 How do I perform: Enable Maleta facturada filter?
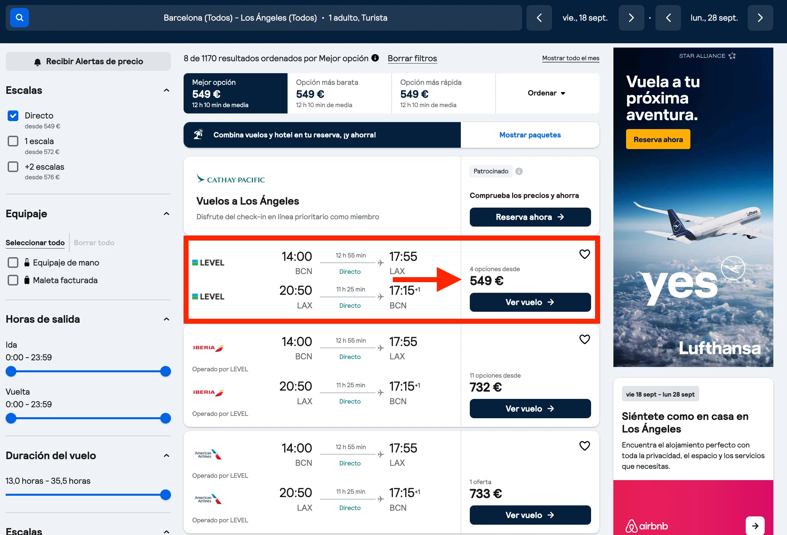pos(13,280)
